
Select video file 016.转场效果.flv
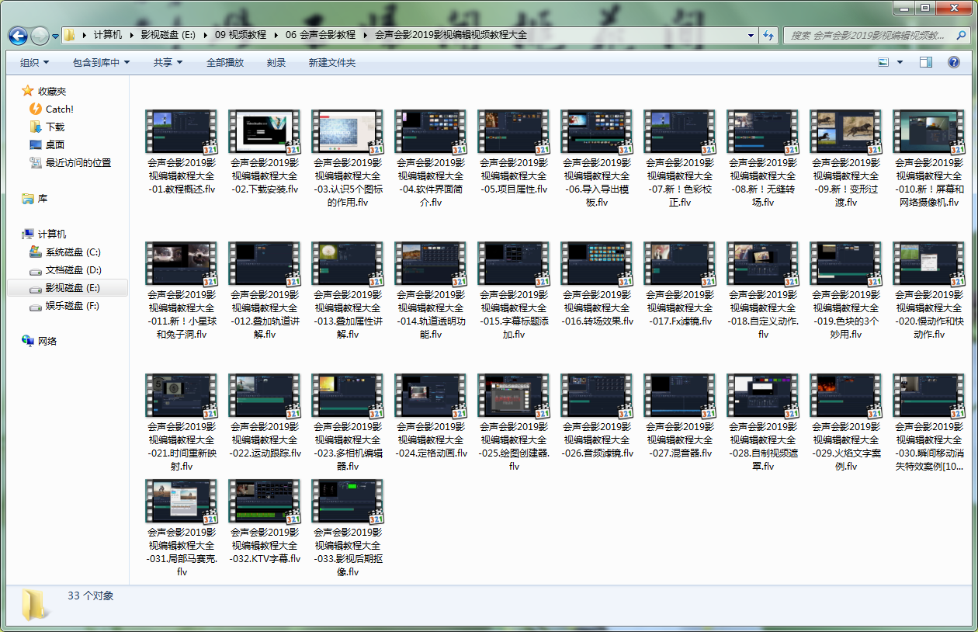coord(596,284)
